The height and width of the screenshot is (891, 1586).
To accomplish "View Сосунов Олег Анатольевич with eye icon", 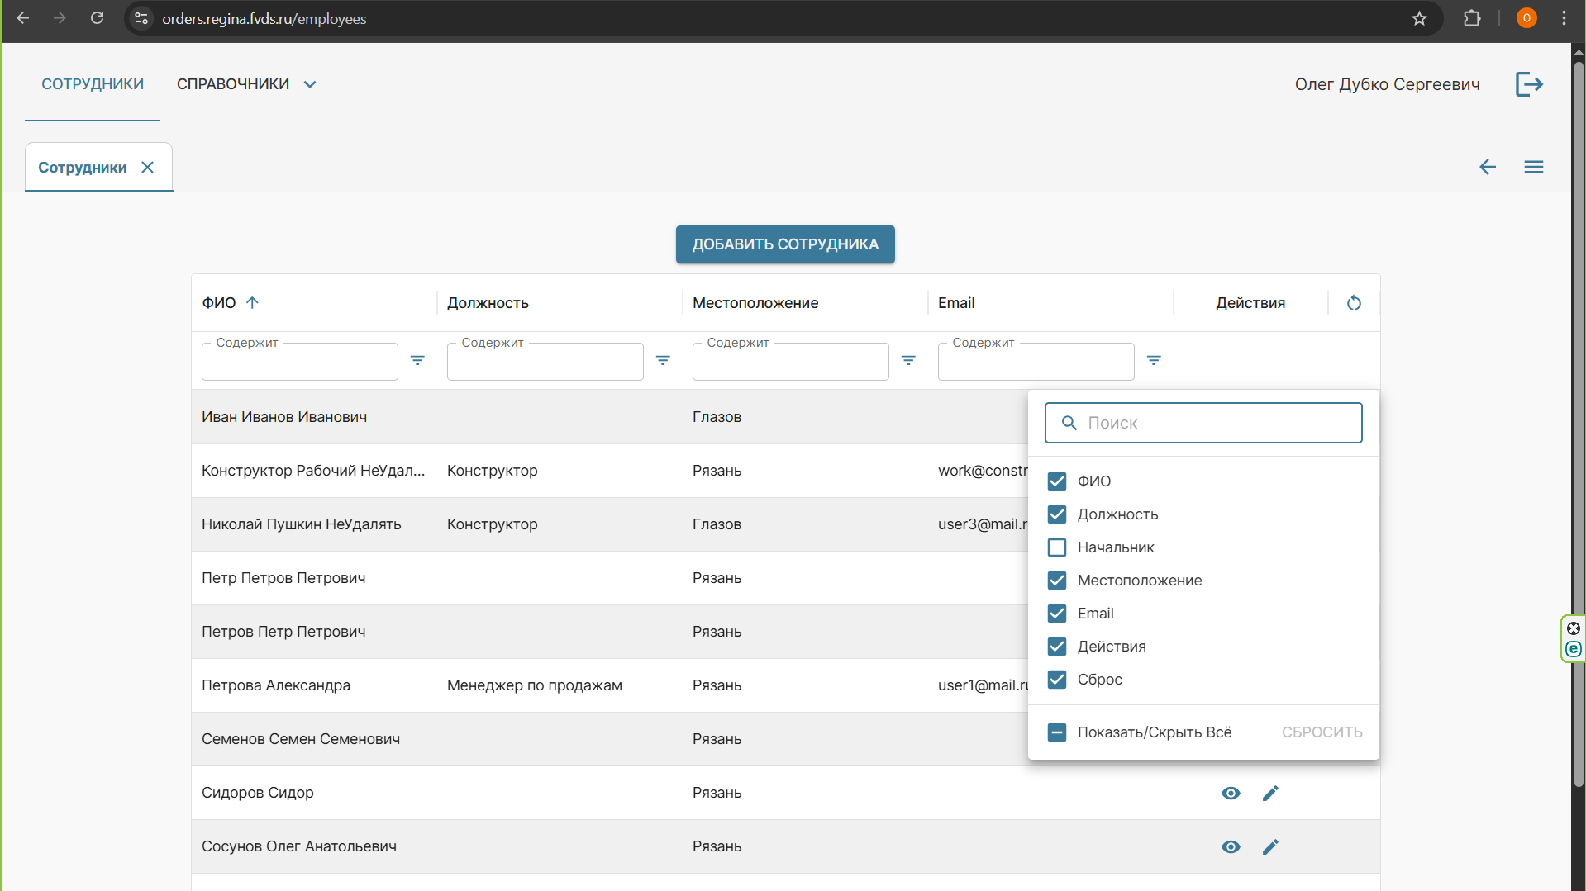I will [x=1231, y=846].
